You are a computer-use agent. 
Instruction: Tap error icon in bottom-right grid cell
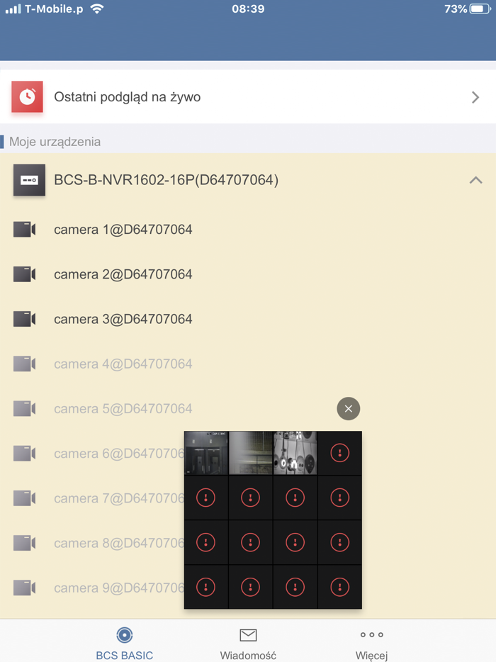click(x=340, y=587)
